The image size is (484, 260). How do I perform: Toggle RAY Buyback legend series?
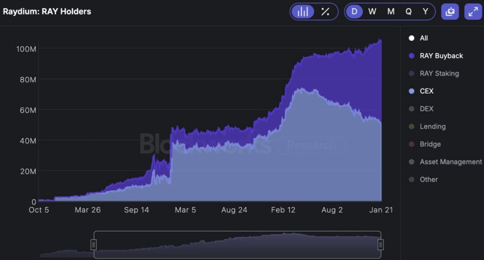click(x=441, y=56)
